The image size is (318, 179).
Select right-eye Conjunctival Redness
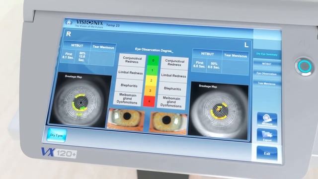tap(132, 60)
